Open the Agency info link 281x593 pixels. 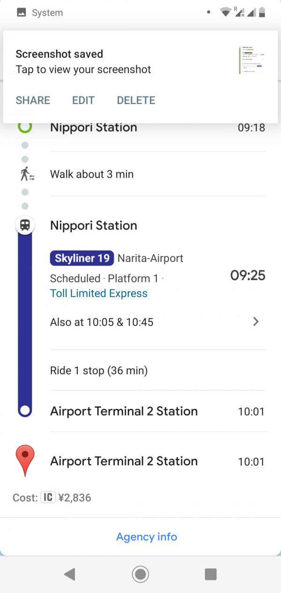click(x=147, y=537)
